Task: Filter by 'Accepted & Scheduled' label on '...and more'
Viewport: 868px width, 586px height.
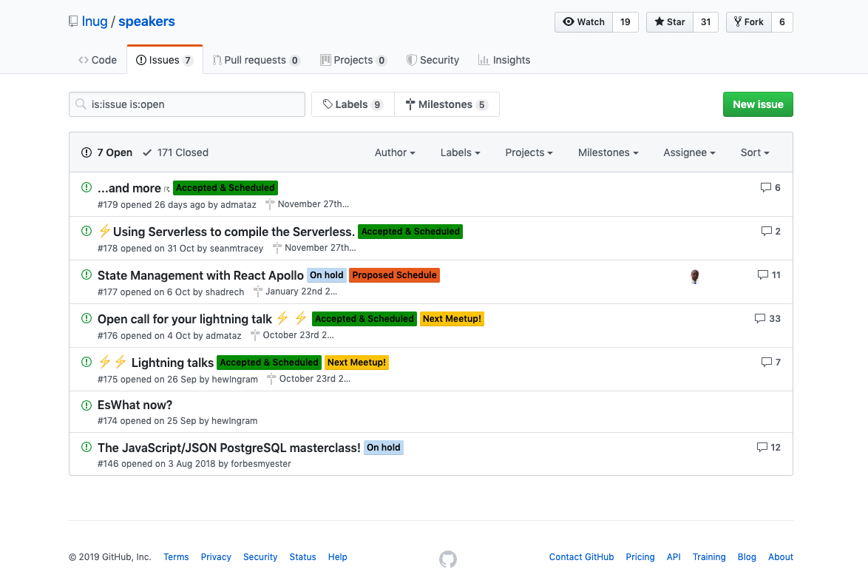Action: point(226,188)
